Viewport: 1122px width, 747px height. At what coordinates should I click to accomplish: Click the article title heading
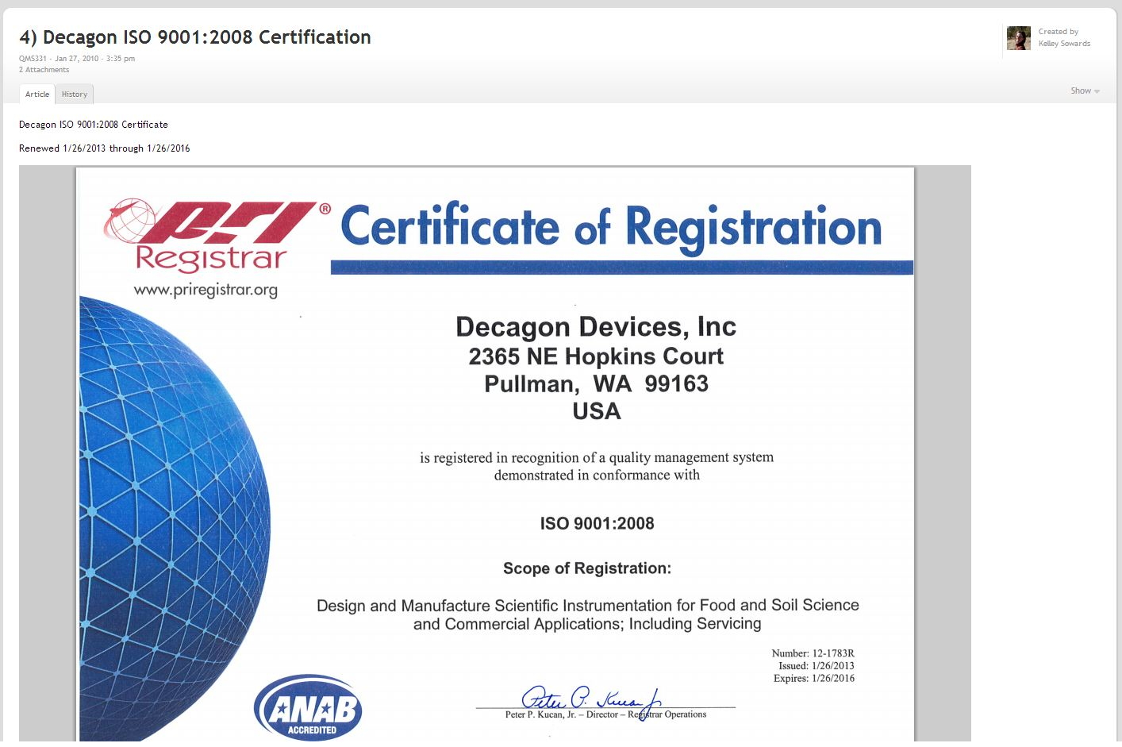195,37
